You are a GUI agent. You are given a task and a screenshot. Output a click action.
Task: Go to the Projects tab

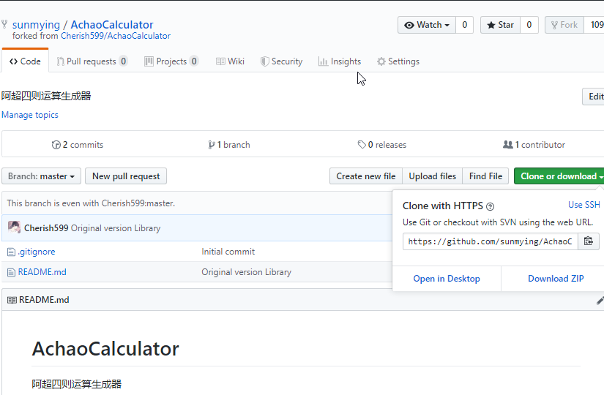[x=171, y=61]
